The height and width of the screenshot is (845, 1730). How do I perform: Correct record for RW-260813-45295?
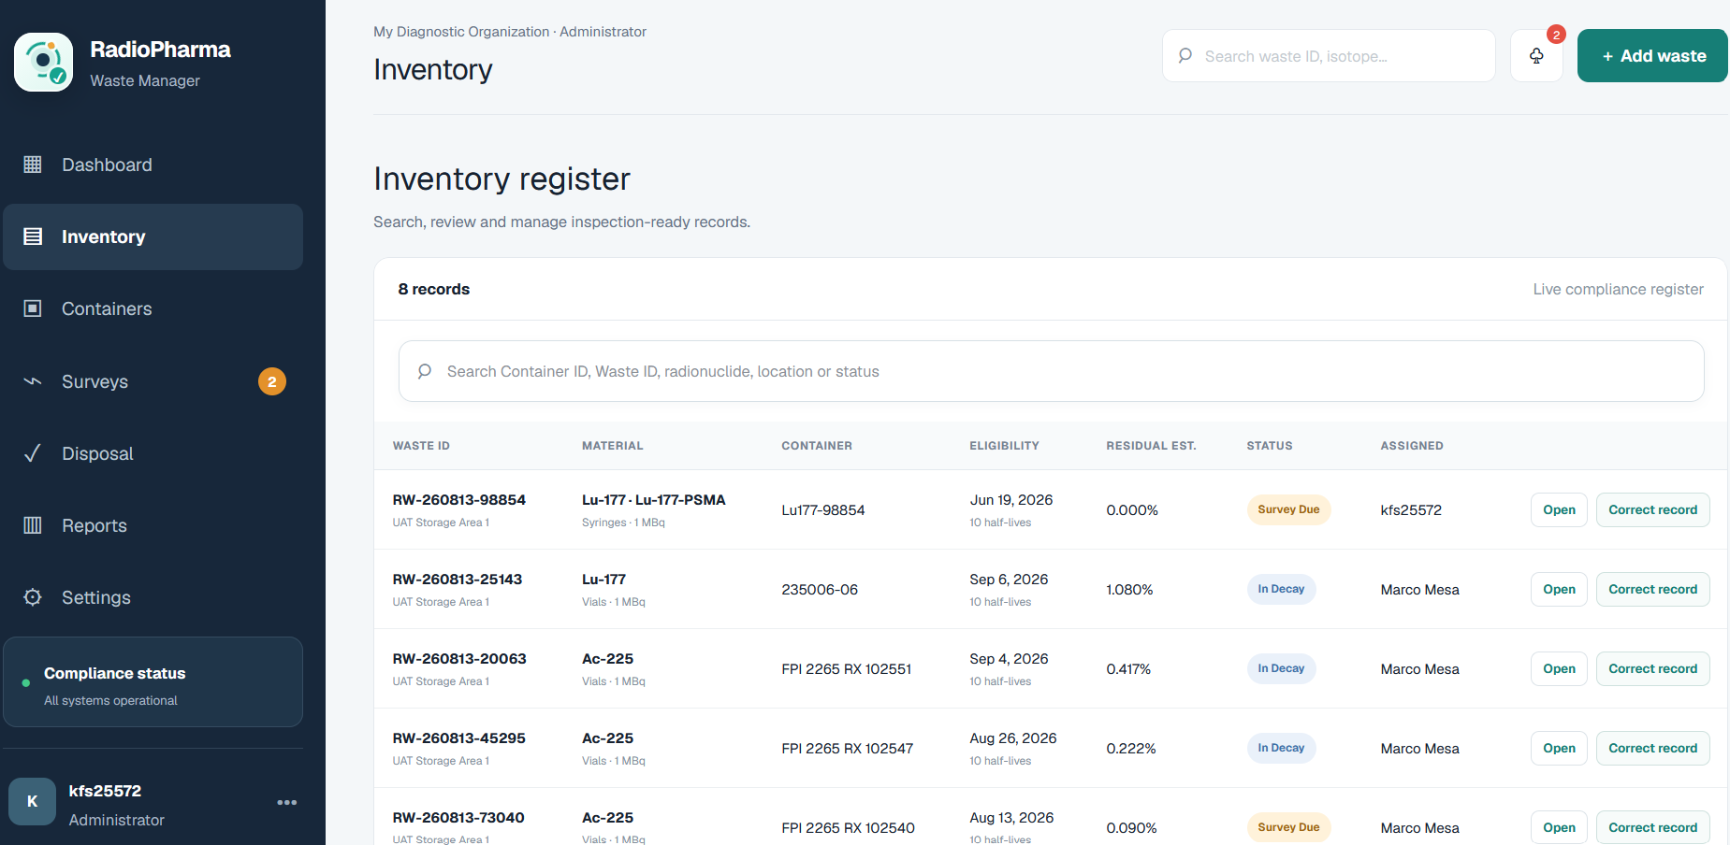(x=1652, y=748)
